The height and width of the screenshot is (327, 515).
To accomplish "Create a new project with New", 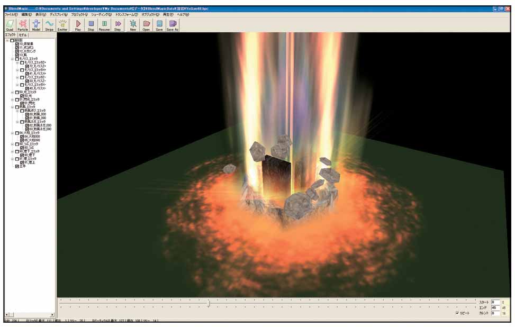I will point(133,25).
